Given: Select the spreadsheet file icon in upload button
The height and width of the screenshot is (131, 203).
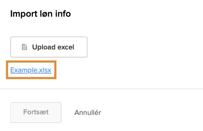Looking at the screenshot, I should click(x=24, y=47).
